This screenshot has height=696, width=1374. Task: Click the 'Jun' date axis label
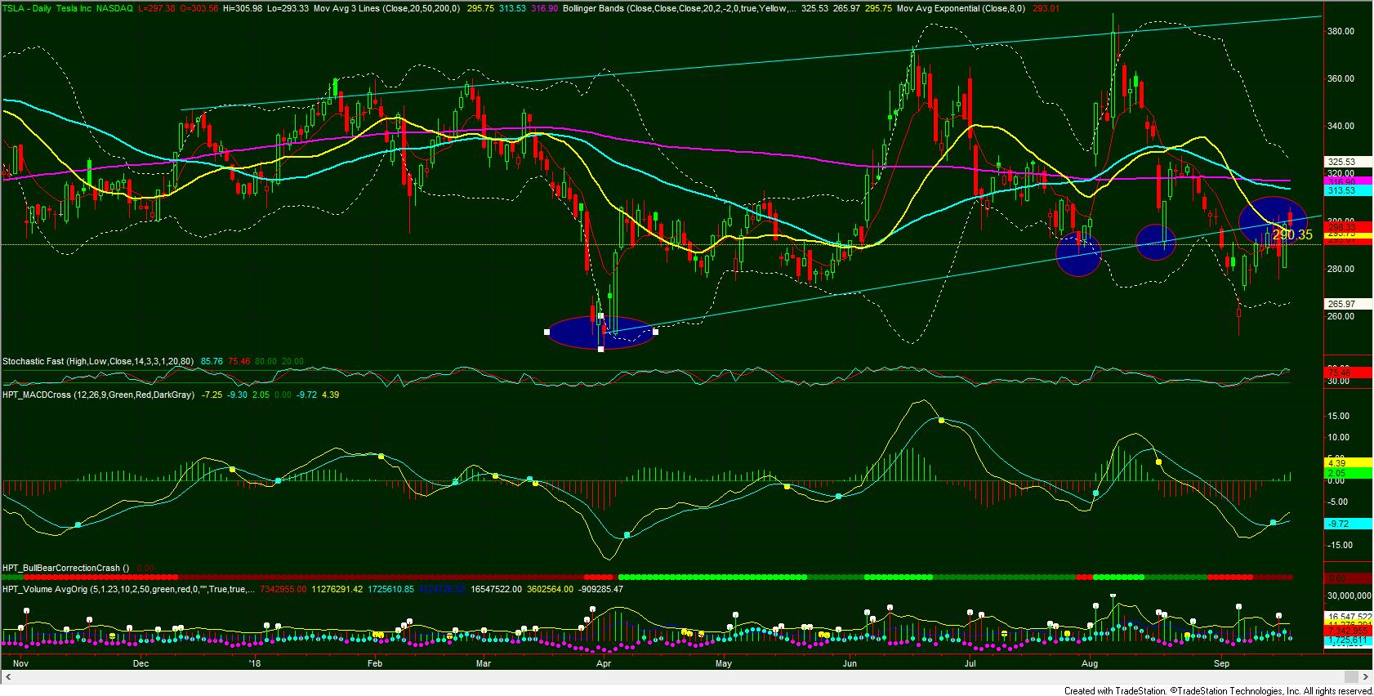[x=850, y=663]
